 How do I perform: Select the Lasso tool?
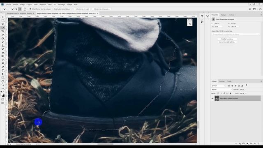[x=3, y=24]
